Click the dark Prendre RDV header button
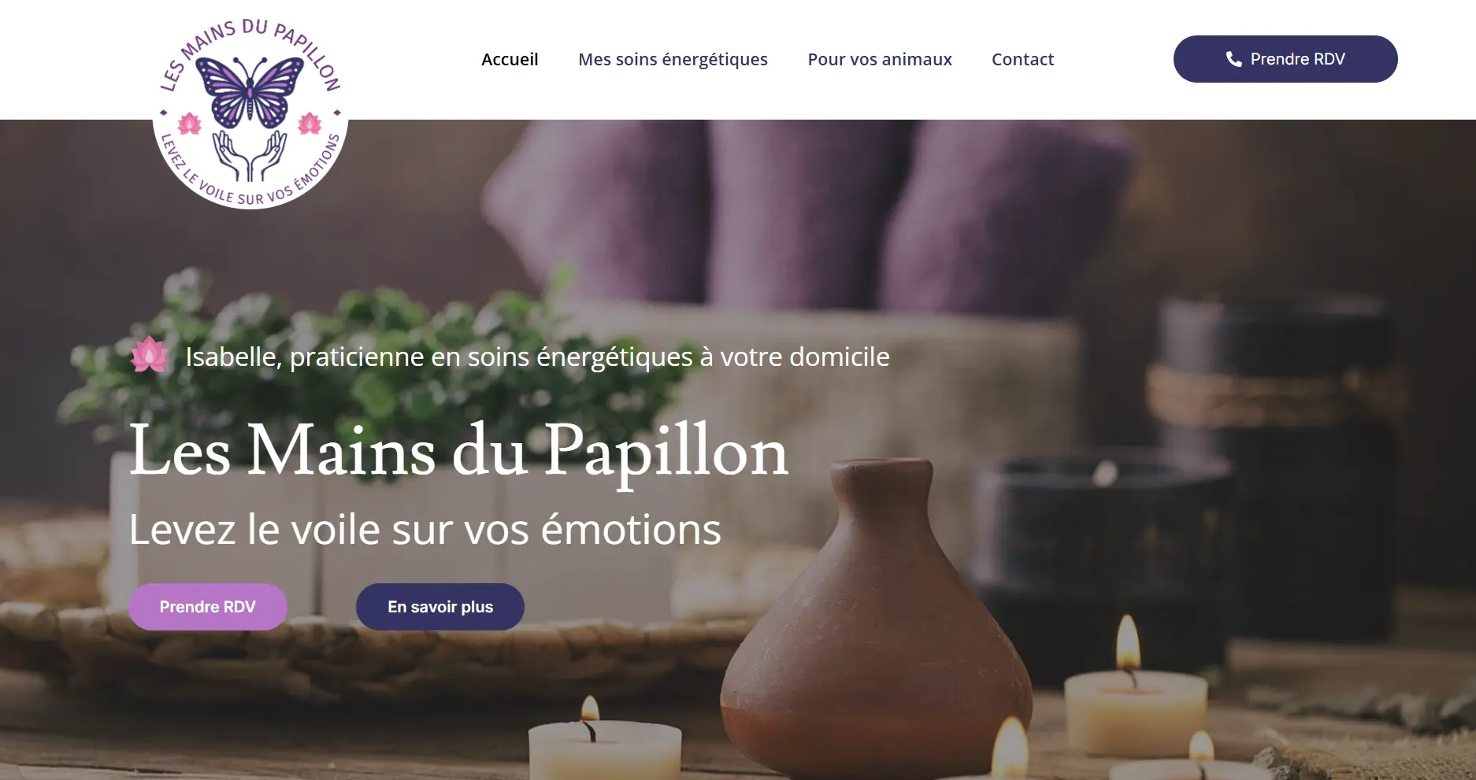Viewport: 1476px width, 780px height. [x=1285, y=59]
